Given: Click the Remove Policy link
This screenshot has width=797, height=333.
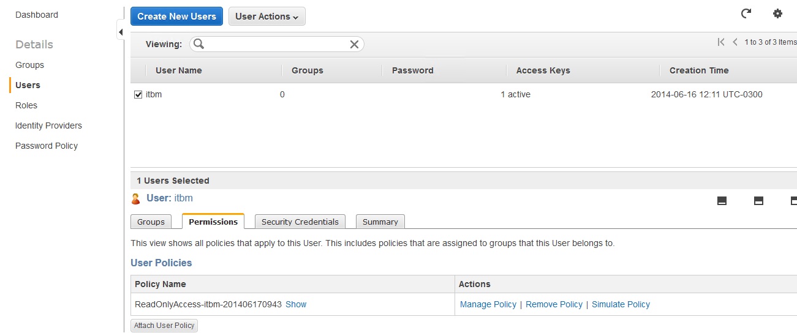Looking at the screenshot, I should click(x=554, y=304).
